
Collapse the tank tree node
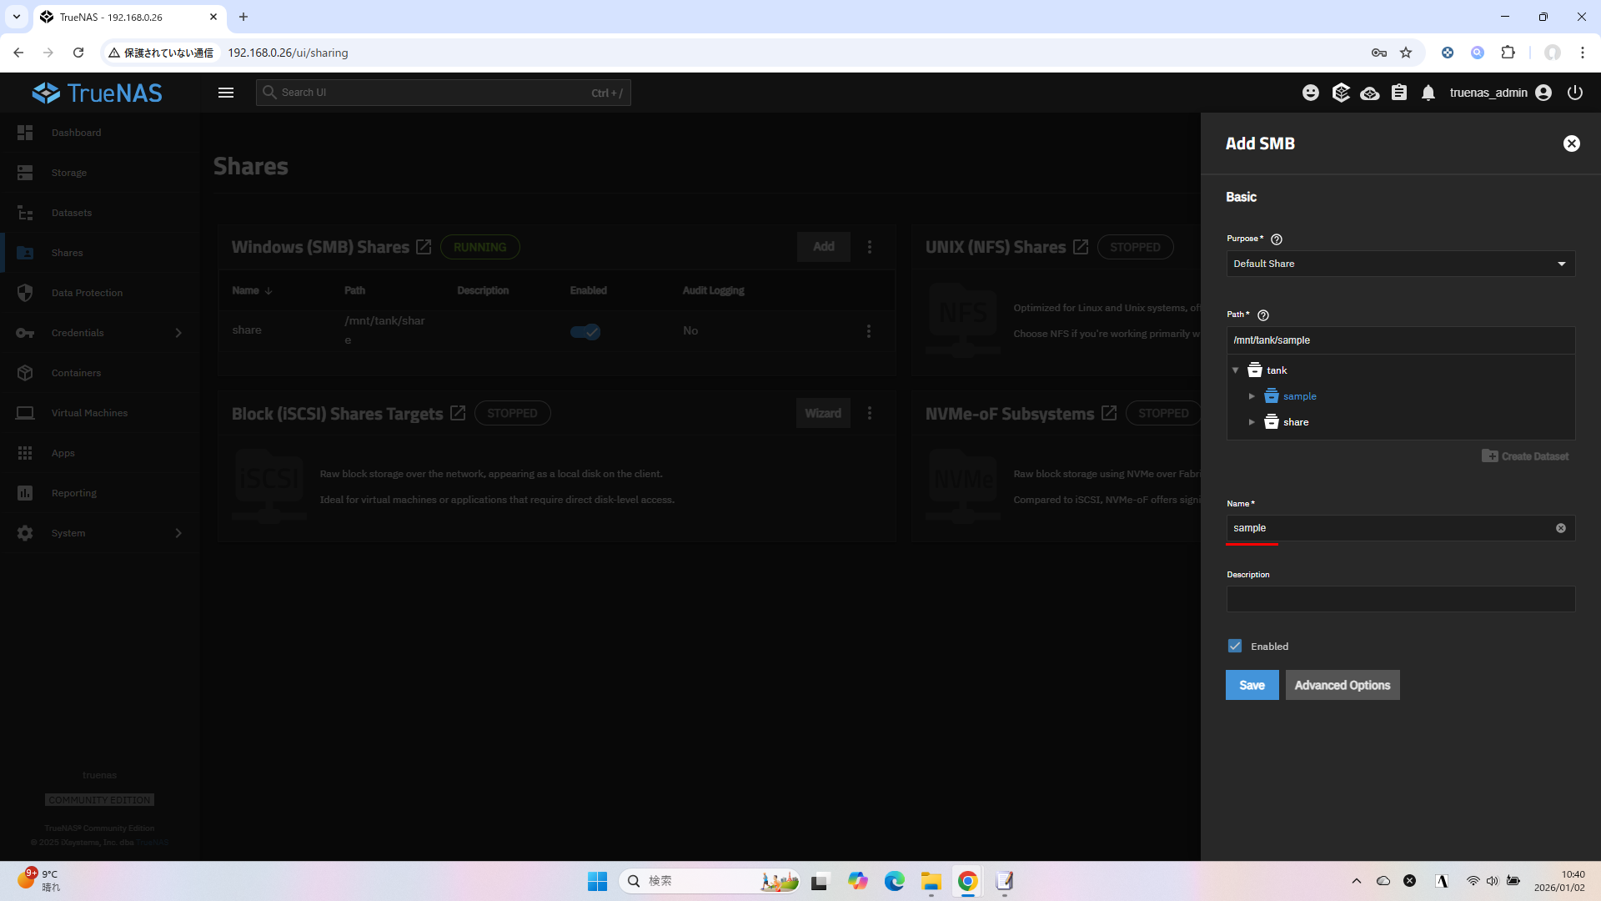[1236, 370]
